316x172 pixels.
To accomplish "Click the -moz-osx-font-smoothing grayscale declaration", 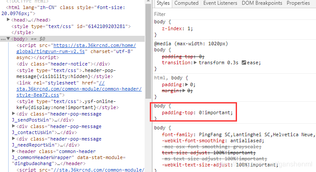I will tap(212, 147).
